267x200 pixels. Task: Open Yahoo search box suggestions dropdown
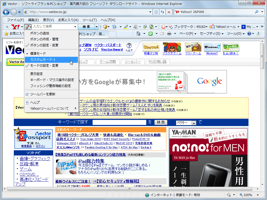(75, 27)
